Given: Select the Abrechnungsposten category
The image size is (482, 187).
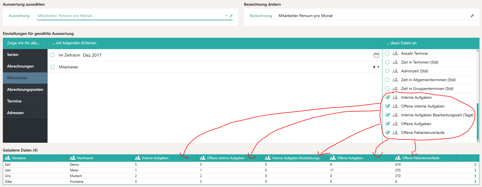Looking at the screenshot, I should (25, 90).
